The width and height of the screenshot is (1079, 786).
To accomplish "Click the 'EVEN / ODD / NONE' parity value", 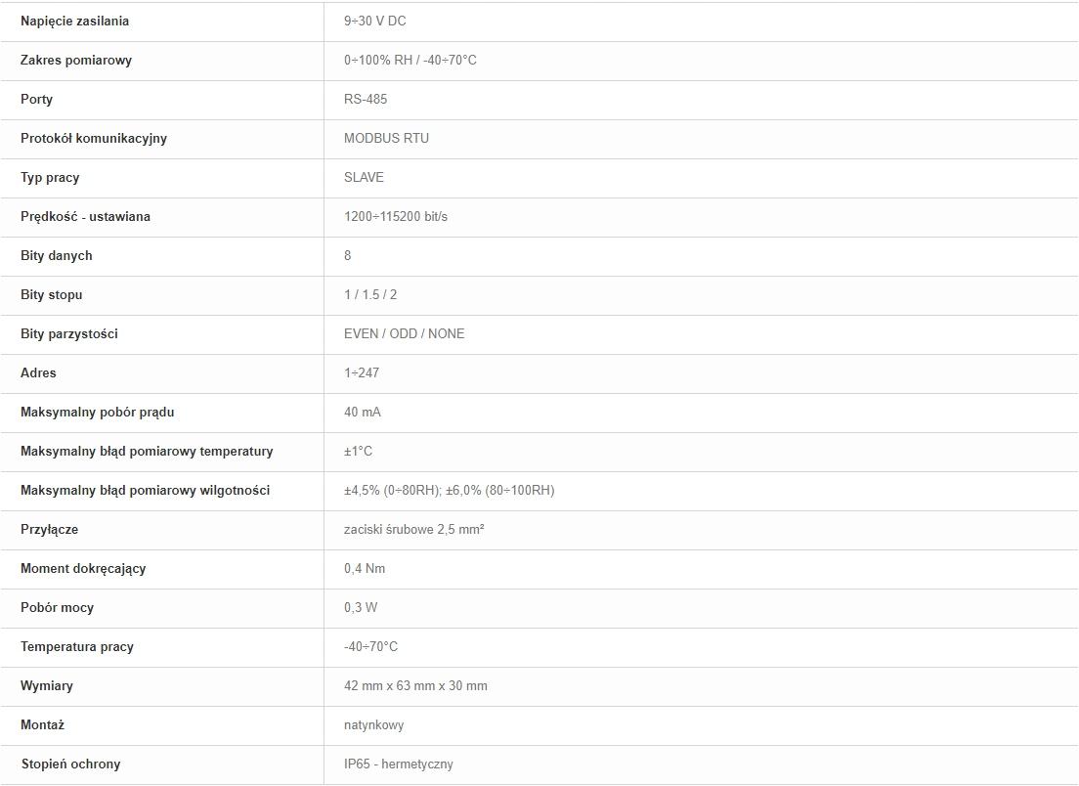I will [404, 333].
